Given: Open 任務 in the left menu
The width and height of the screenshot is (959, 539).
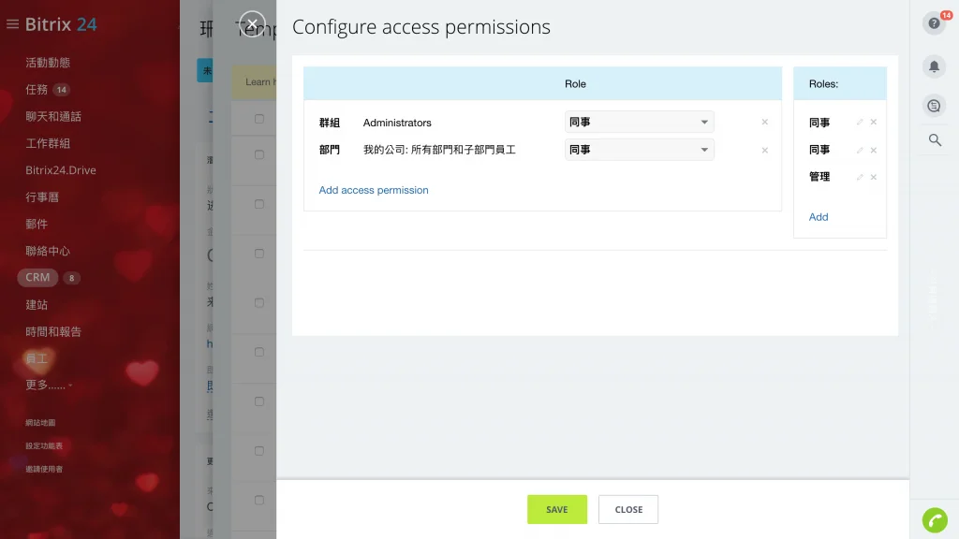Looking at the screenshot, I should pos(37,90).
